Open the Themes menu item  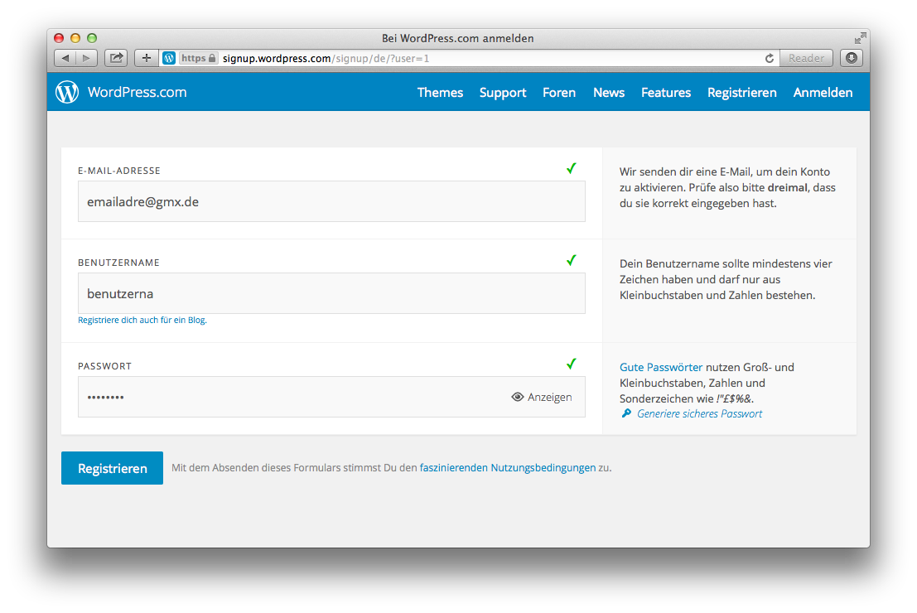440,93
